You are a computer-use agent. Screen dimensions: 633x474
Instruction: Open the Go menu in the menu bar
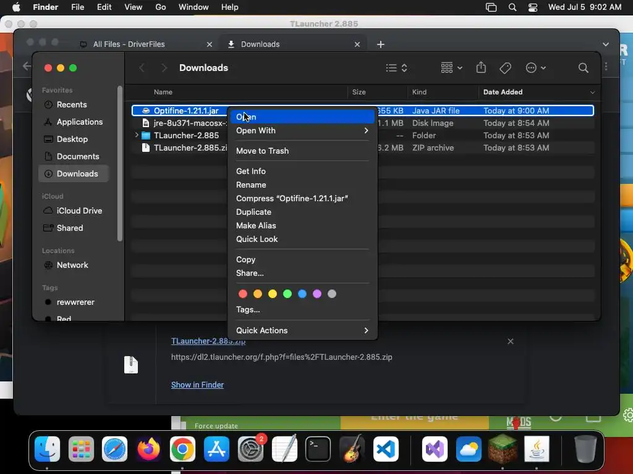161,7
